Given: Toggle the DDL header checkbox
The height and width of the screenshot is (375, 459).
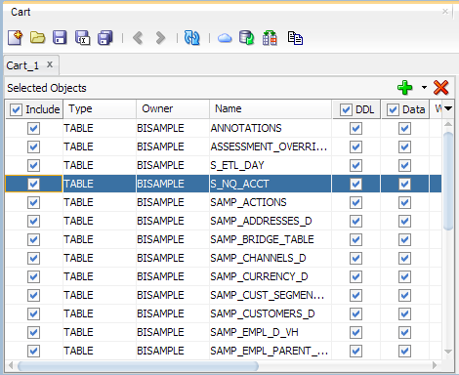Looking at the screenshot, I should [x=346, y=109].
